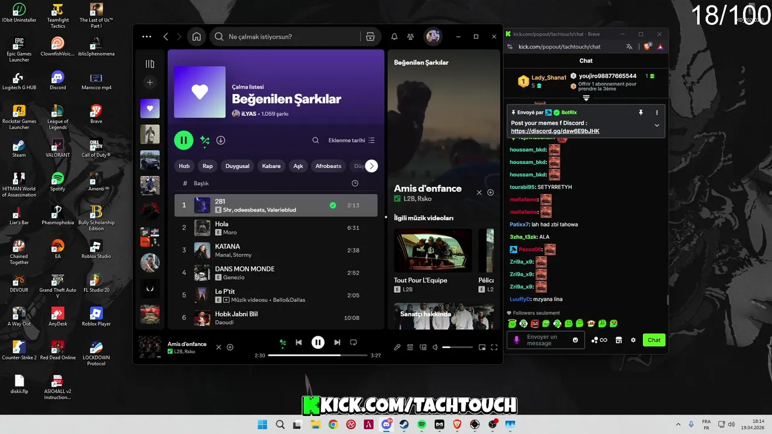Screen dimensions: 772x434
Task: Send message with green Chat button
Action: point(654,340)
